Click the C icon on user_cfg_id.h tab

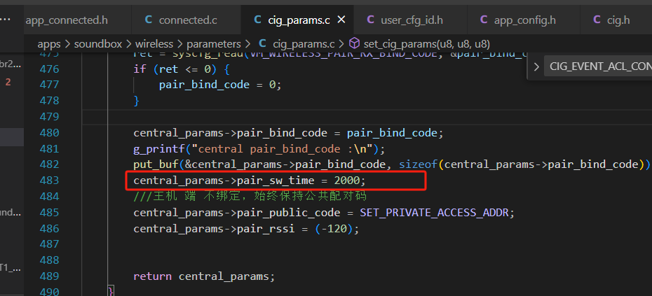[370, 20]
